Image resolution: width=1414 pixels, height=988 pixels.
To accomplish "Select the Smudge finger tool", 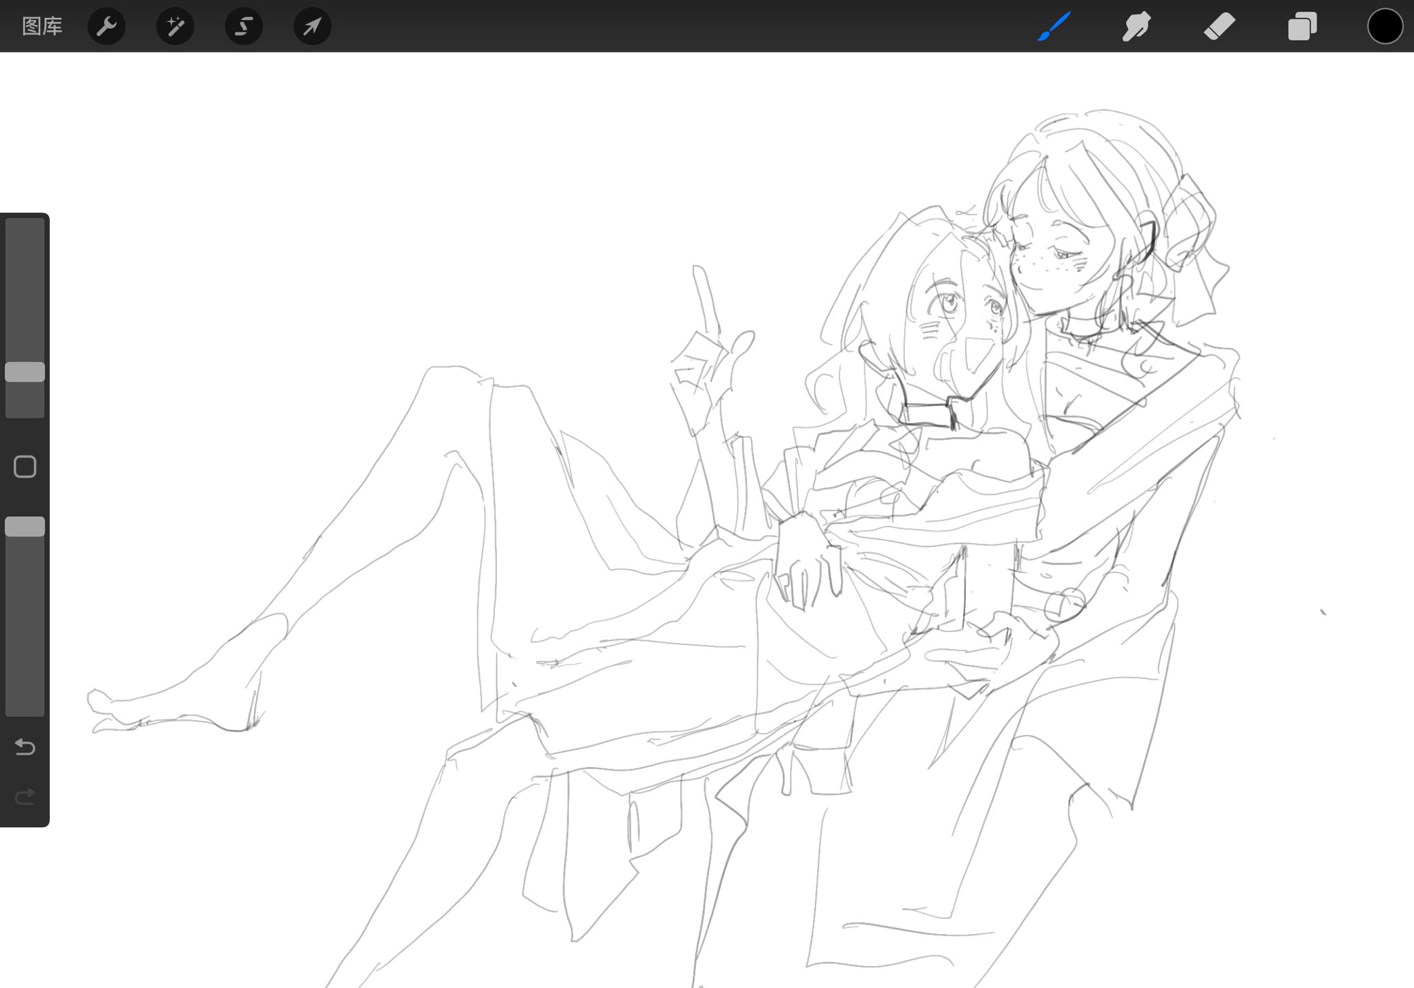I will [1136, 26].
